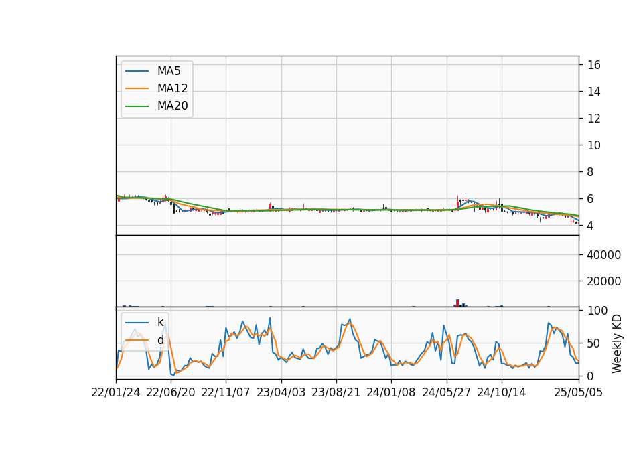The image size is (643, 462).
Task: Click the 24/10/14 date tick label
Action: (x=501, y=392)
